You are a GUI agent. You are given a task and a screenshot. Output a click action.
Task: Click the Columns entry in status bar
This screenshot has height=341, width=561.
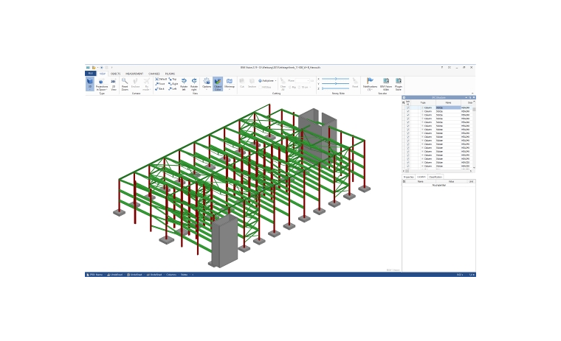click(171, 275)
